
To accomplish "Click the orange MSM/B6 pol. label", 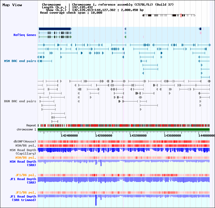I will coord(26,158).
